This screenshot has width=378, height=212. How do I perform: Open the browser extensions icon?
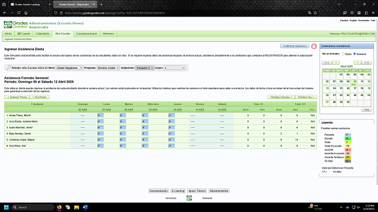[x=366, y=13]
